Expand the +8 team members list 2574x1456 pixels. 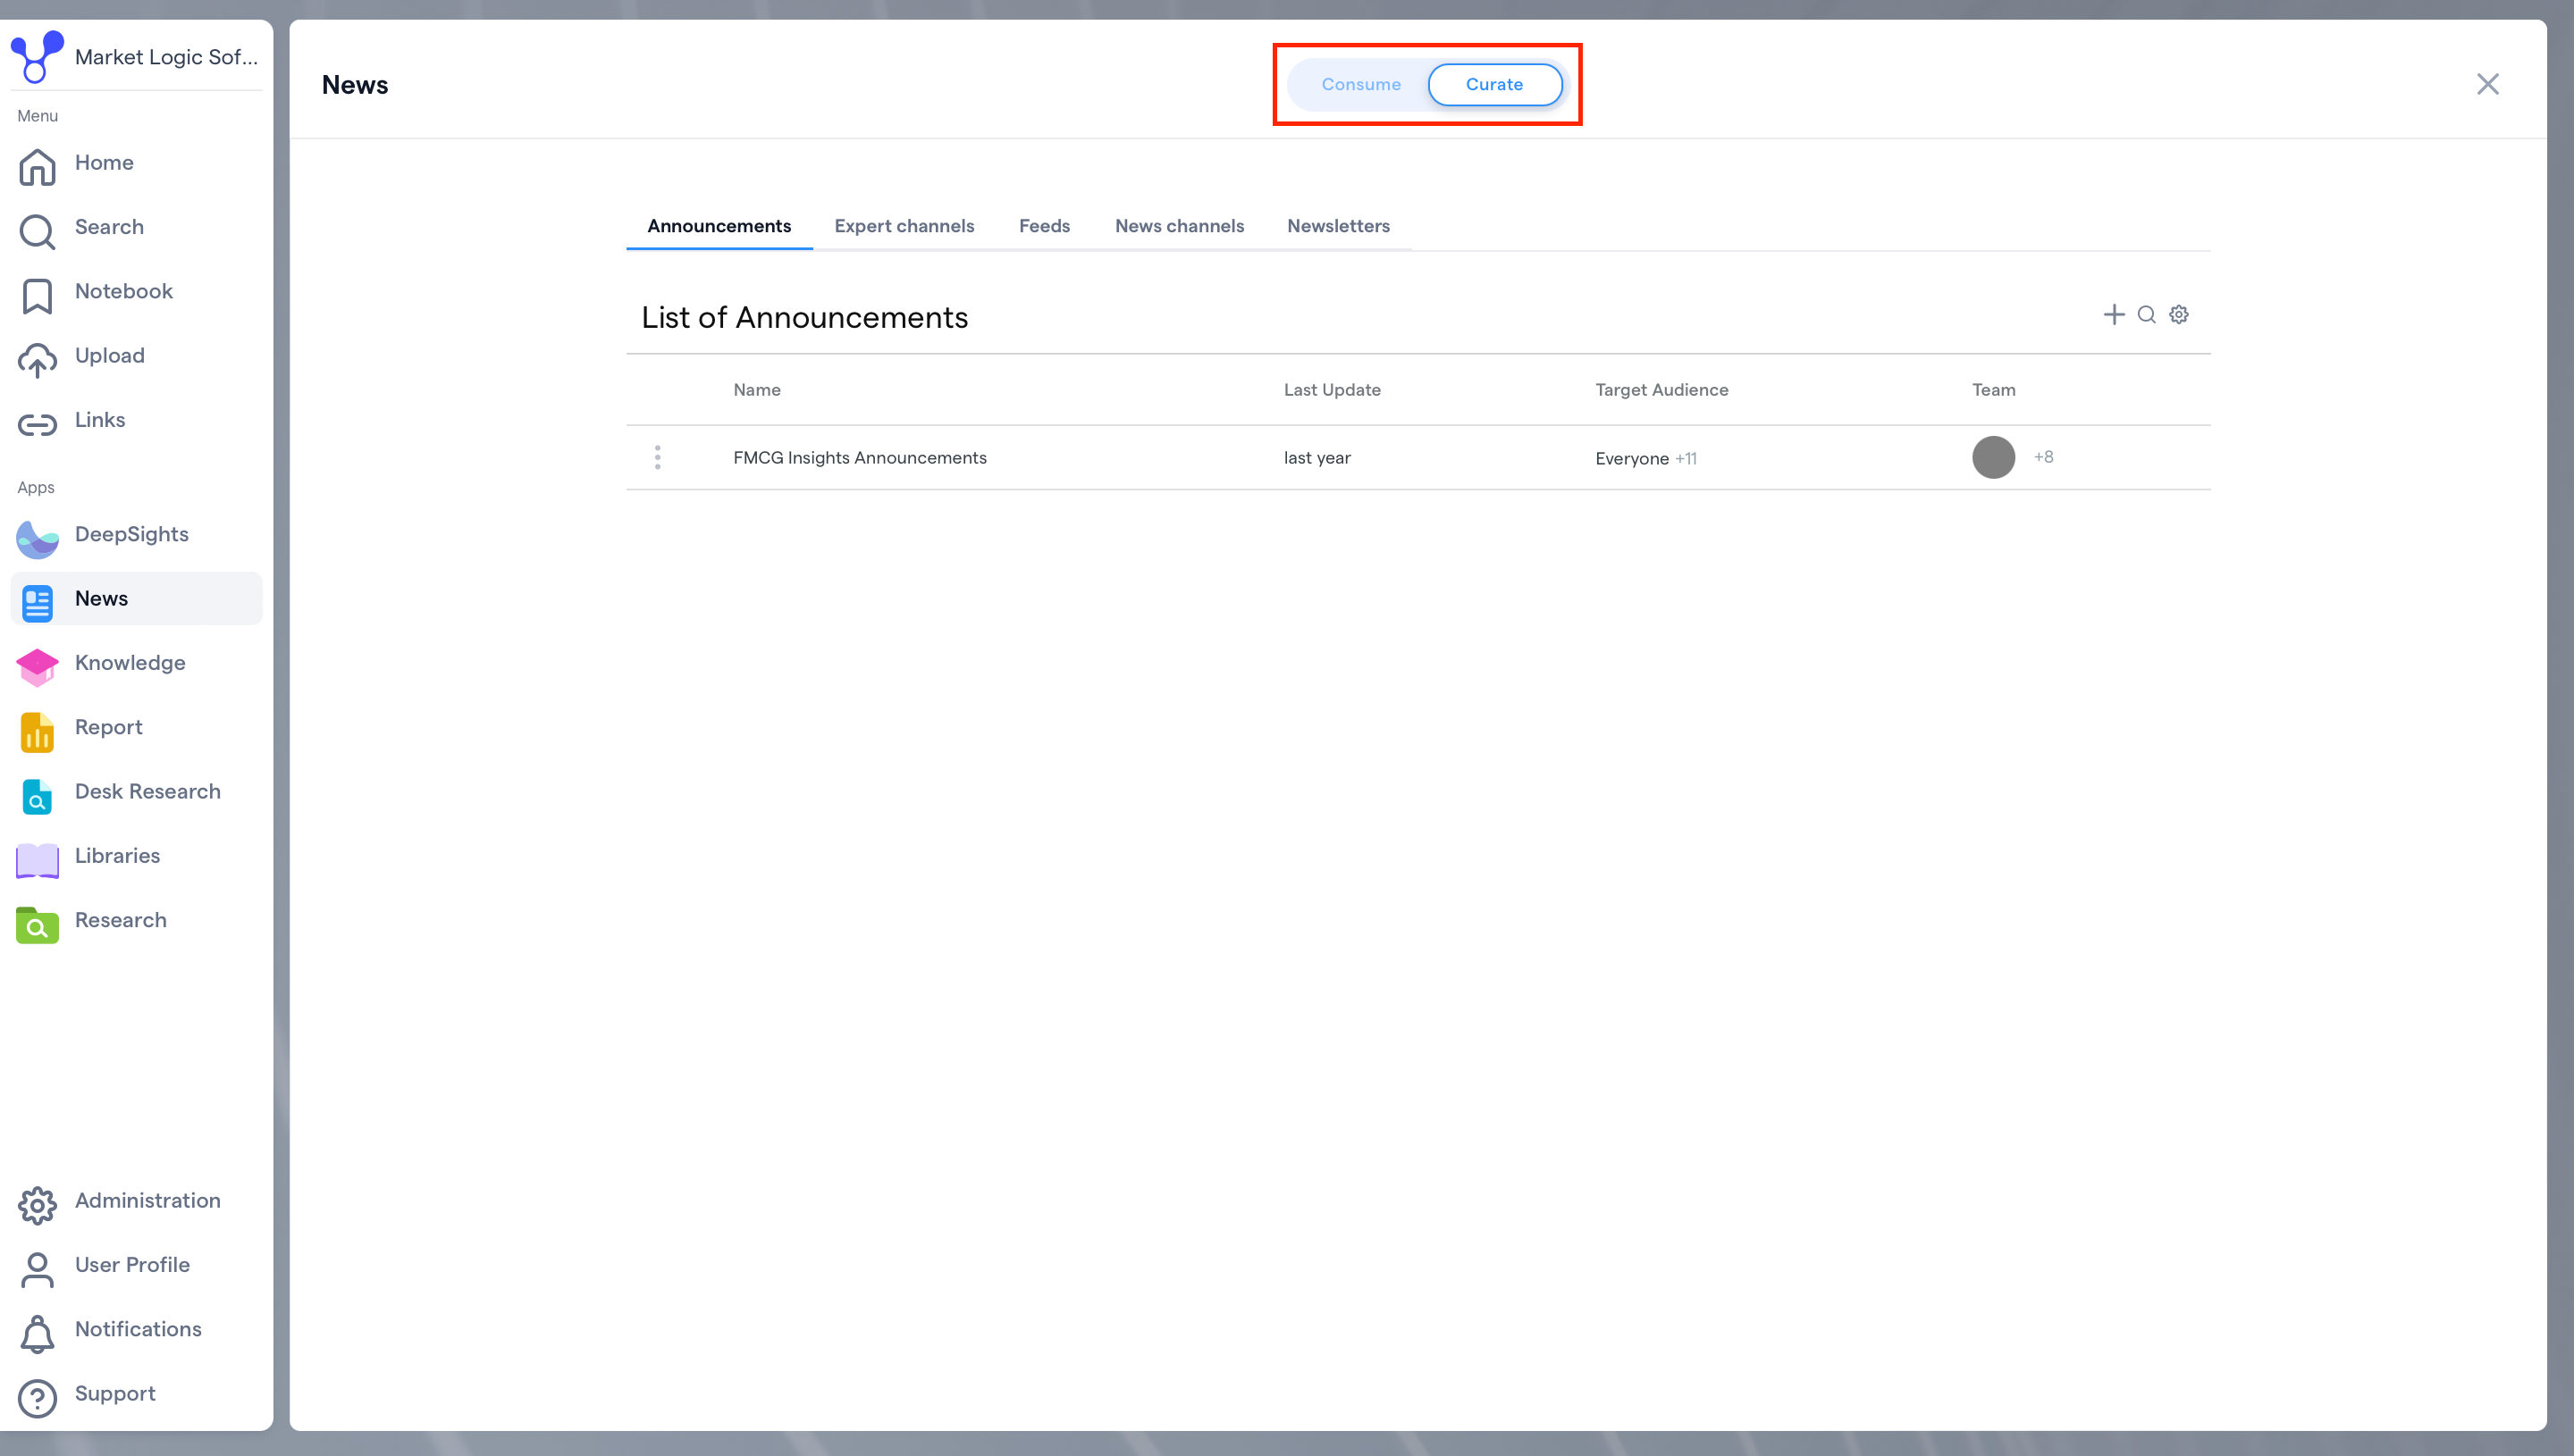tap(2043, 457)
